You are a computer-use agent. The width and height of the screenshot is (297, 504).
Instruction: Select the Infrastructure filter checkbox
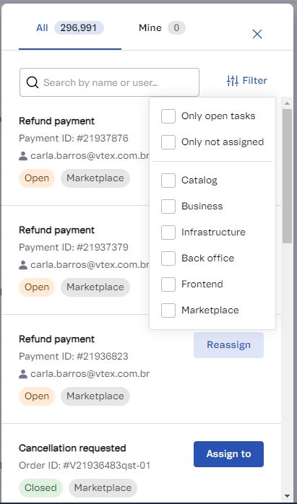point(168,233)
